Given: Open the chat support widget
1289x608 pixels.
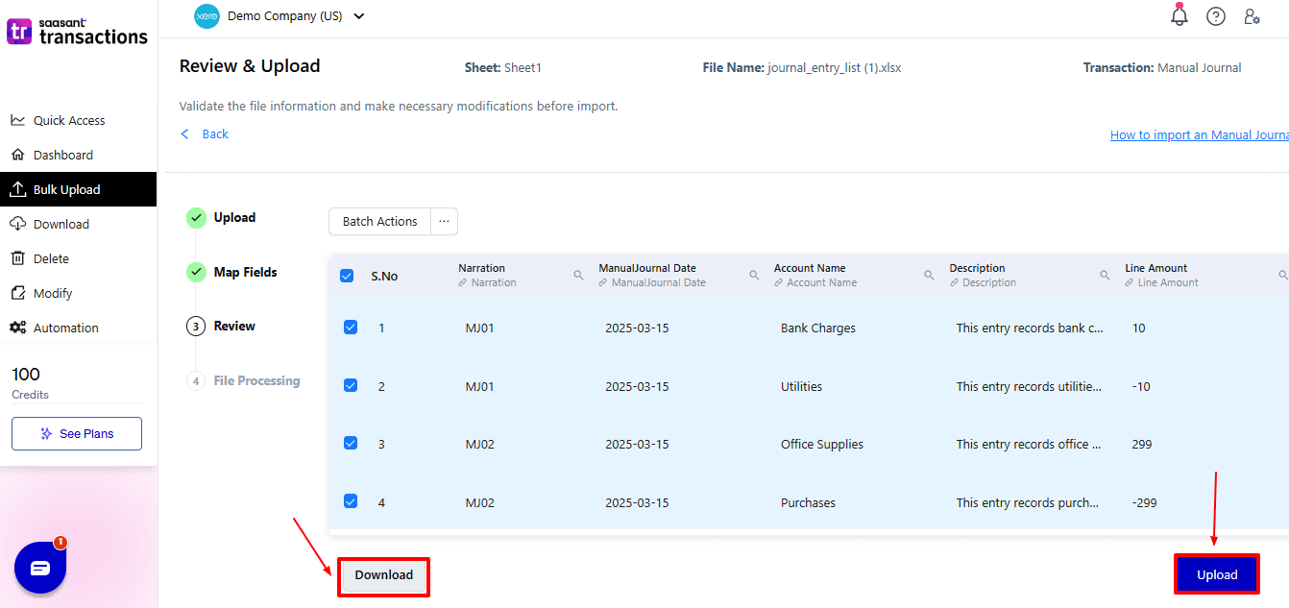Looking at the screenshot, I should click(x=39, y=568).
